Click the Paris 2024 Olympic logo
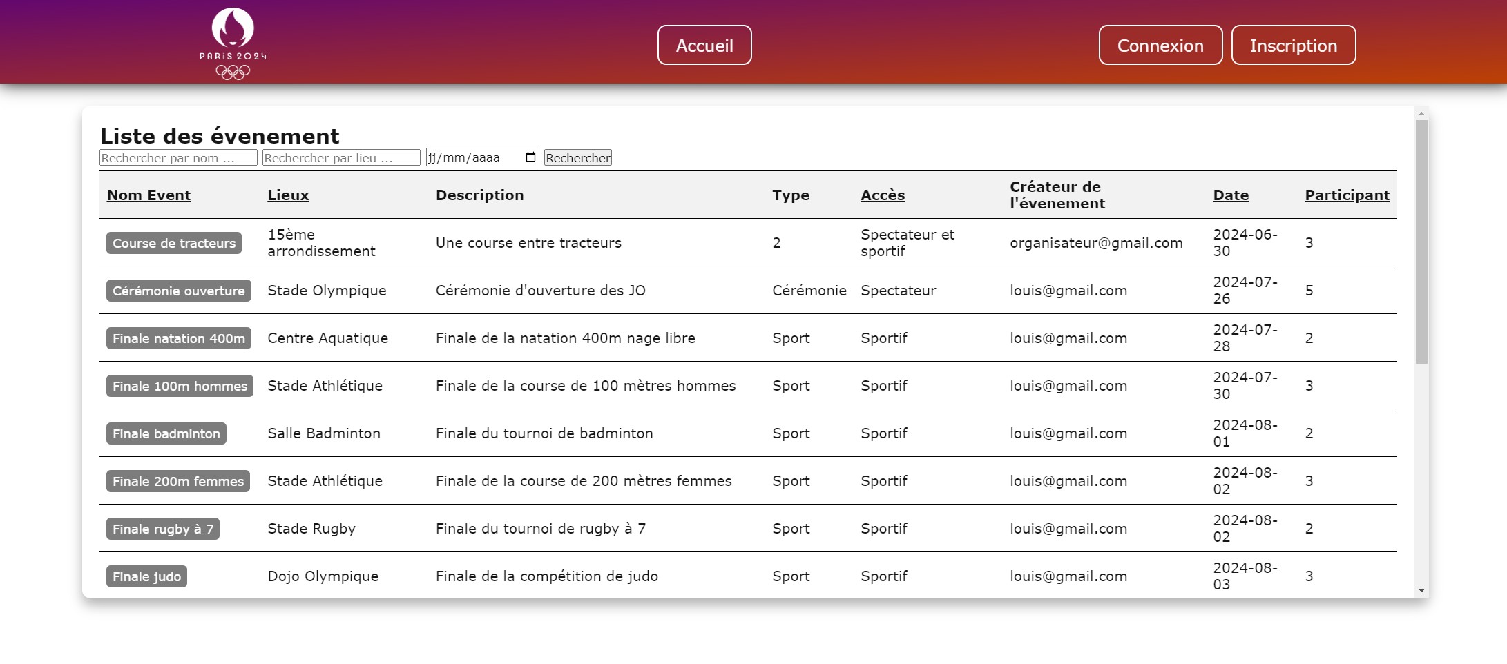Viewport: 1507px width, 664px height. point(233,43)
